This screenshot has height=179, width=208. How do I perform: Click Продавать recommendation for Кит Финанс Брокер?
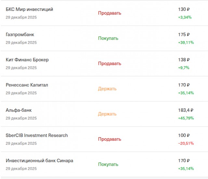click(x=110, y=64)
